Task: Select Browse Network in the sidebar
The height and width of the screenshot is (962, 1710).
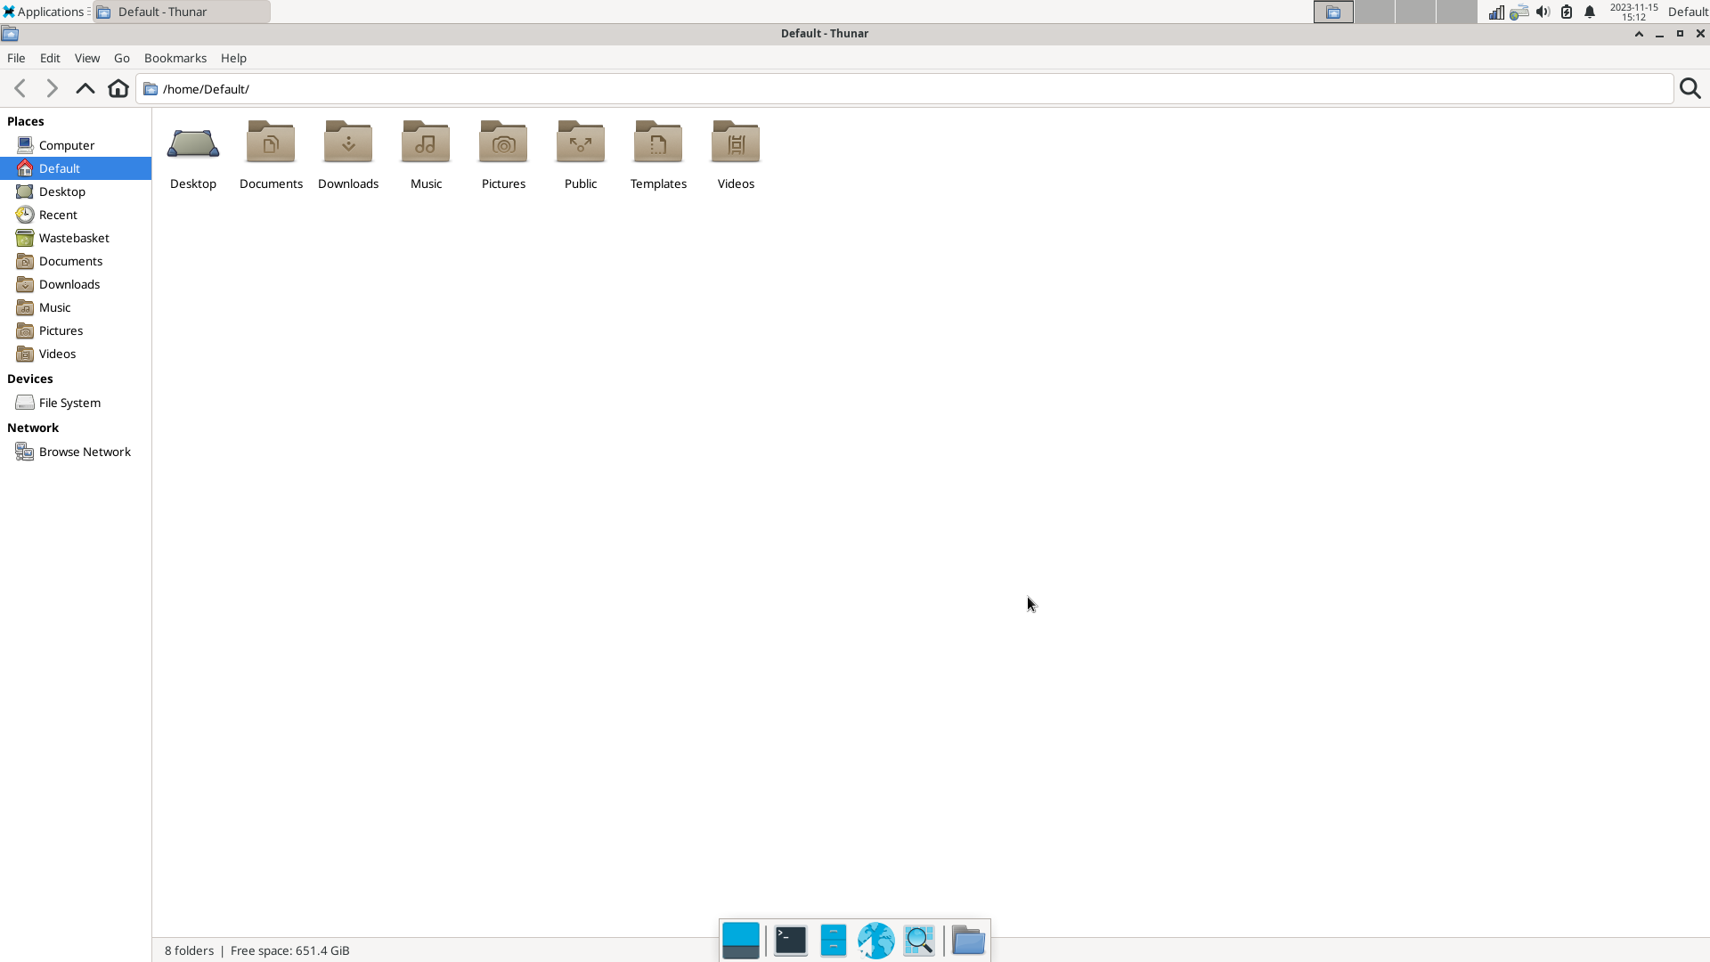Action: [85, 452]
